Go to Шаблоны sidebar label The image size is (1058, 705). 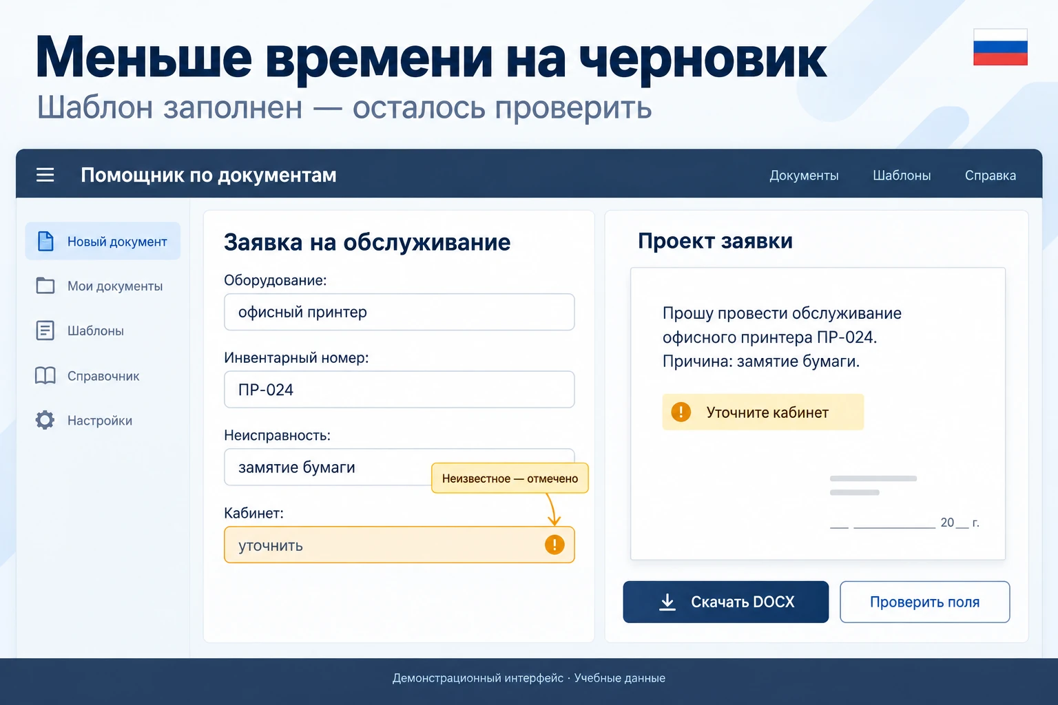click(96, 330)
